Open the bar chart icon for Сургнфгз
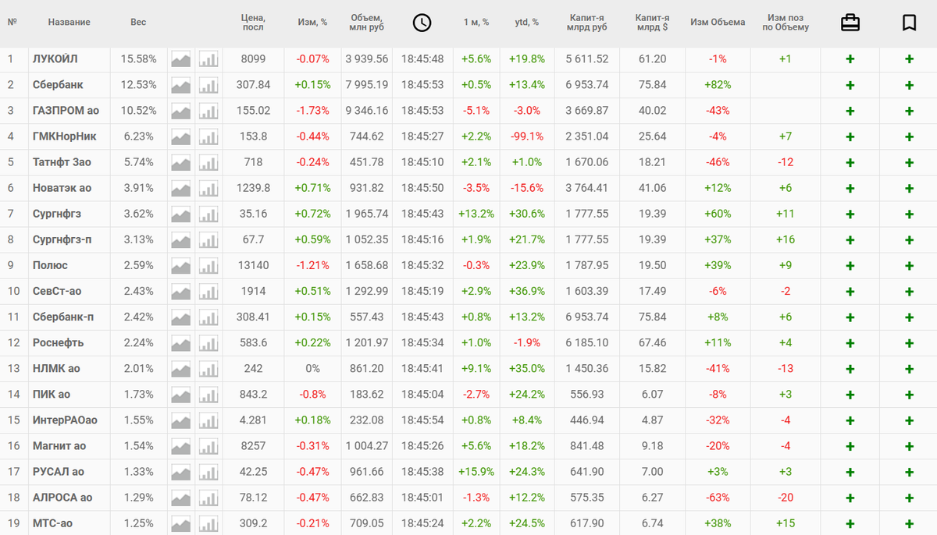 (x=208, y=214)
